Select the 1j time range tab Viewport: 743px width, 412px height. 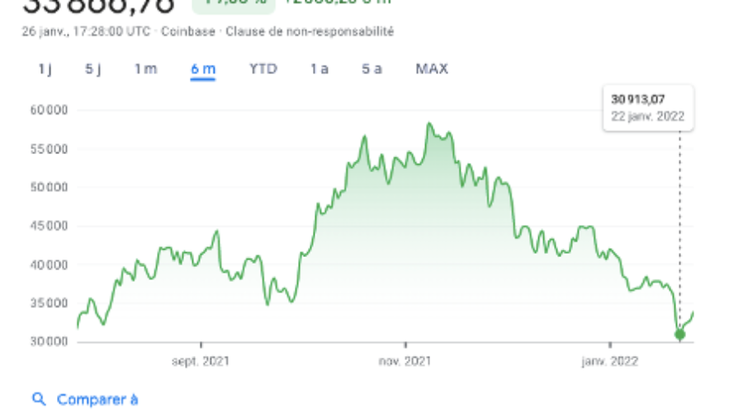(x=45, y=69)
